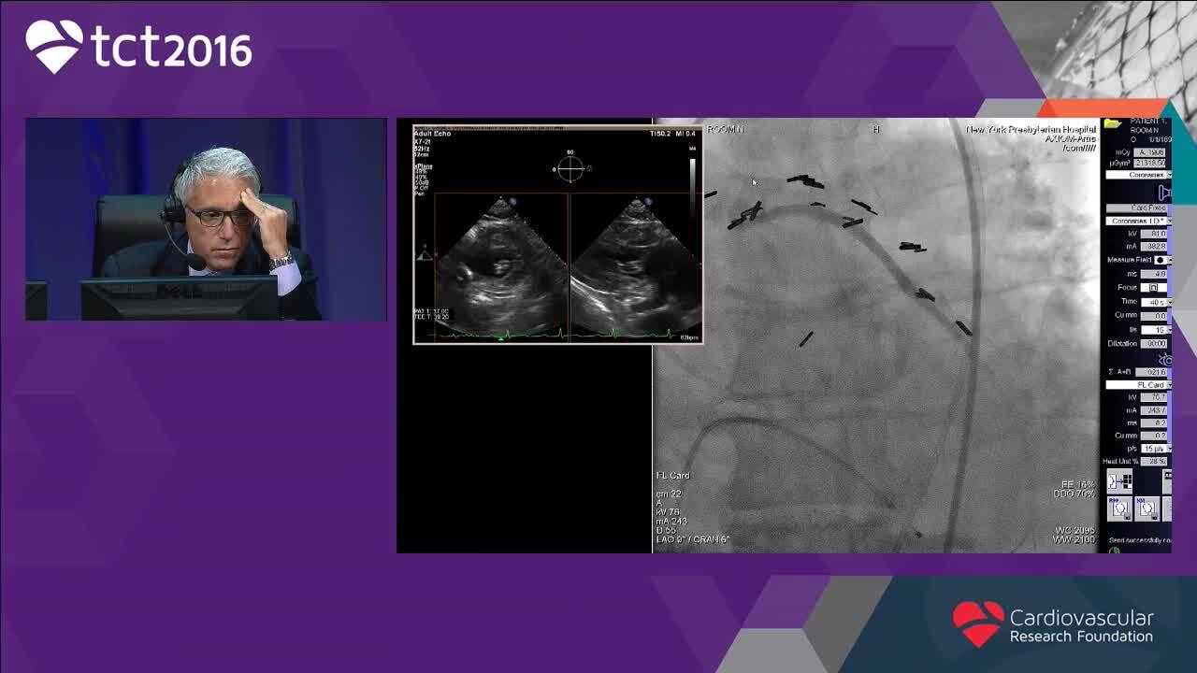Click the 'PATIENT 1' header text
Viewport: 1197px width, 673px height.
1148,122
